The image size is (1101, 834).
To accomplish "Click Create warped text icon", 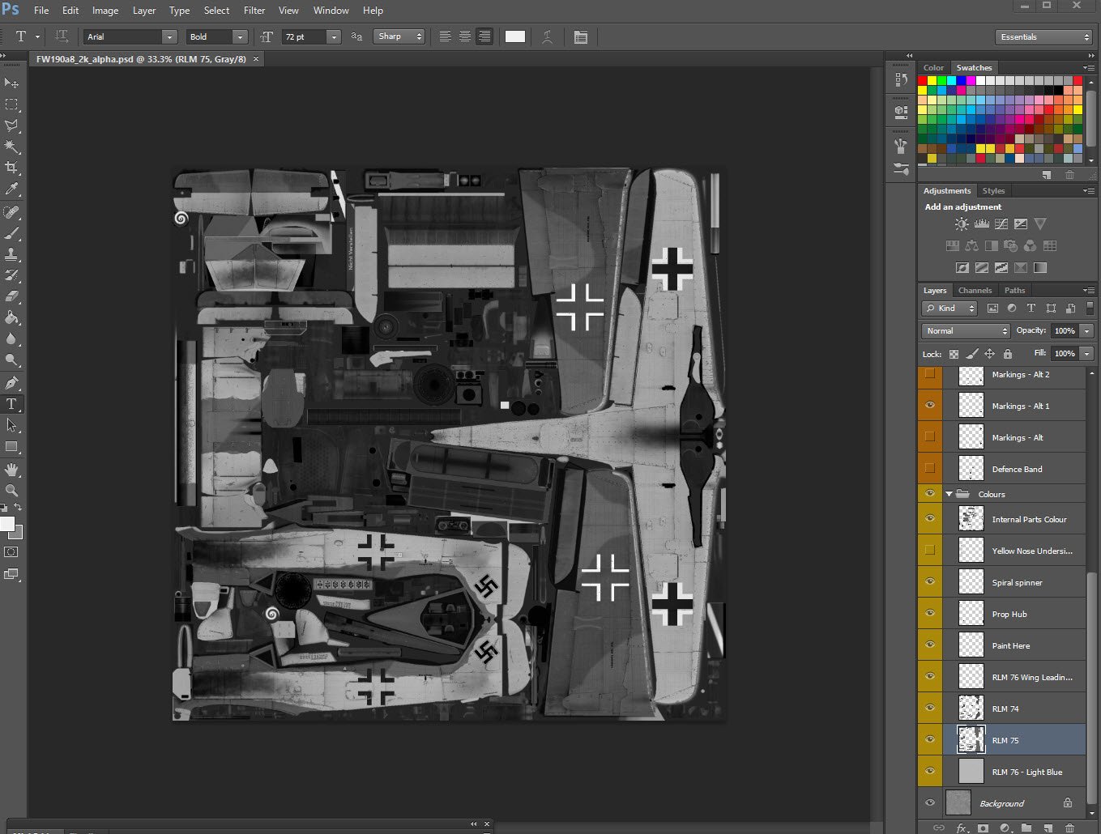I will pyautogui.click(x=548, y=36).
